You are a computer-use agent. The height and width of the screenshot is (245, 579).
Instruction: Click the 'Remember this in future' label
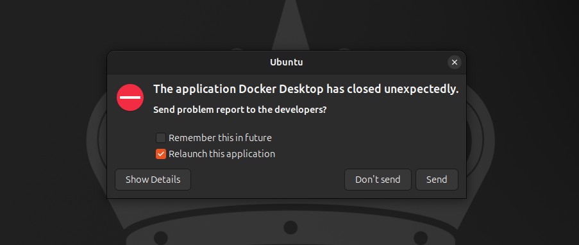point(220,138)
